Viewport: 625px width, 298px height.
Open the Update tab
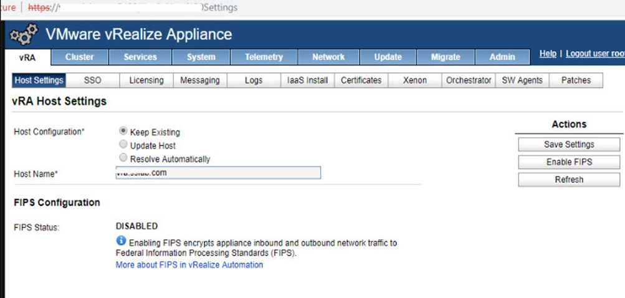(x=388, y=57)
